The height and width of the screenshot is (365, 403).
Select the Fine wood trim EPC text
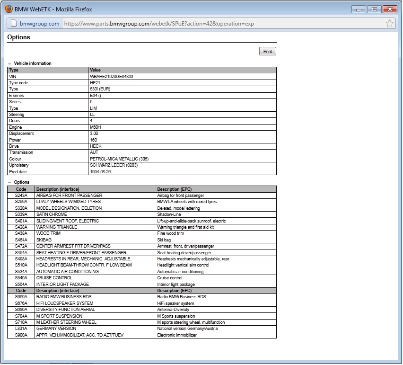(171, 233)
